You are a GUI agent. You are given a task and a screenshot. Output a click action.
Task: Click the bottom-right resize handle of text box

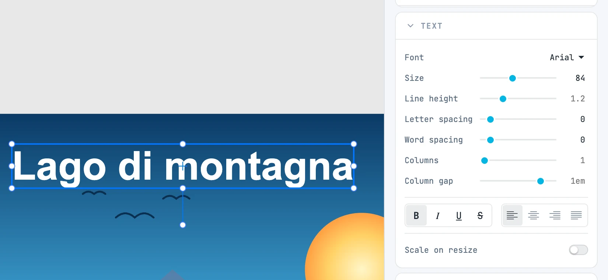pyautogui.click(x=354, y=188)
